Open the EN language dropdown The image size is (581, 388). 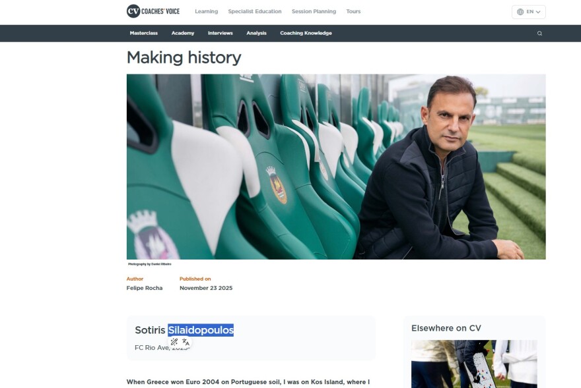coord(528,12)
